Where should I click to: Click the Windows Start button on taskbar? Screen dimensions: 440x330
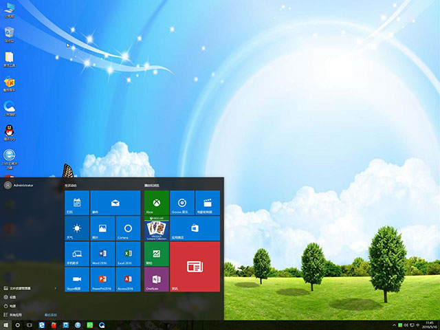6,324
